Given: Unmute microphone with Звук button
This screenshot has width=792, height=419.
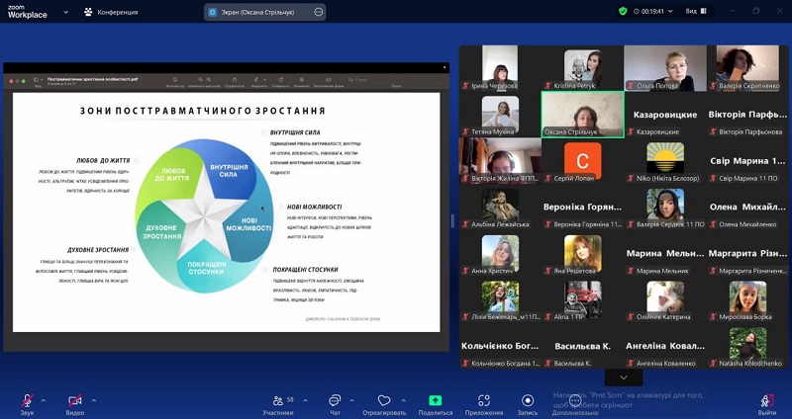Looking at the screenshot, I should (28, 405).
